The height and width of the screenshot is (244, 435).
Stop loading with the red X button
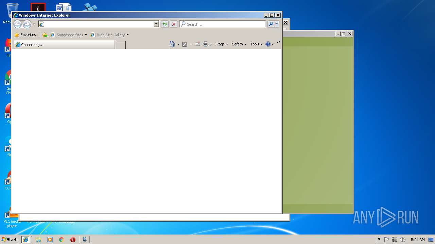(174, 24)
